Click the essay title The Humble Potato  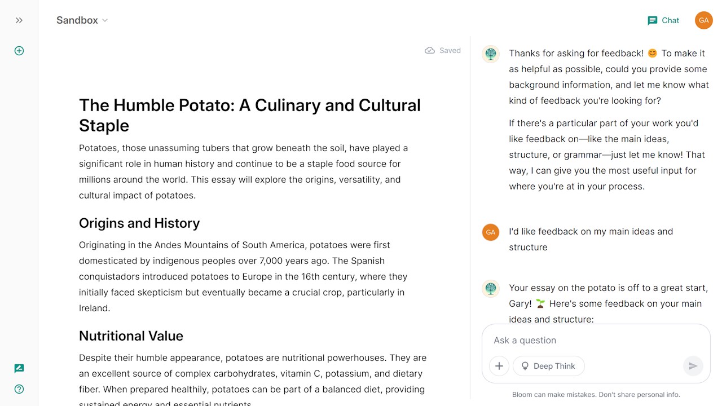tap(250, 115)
